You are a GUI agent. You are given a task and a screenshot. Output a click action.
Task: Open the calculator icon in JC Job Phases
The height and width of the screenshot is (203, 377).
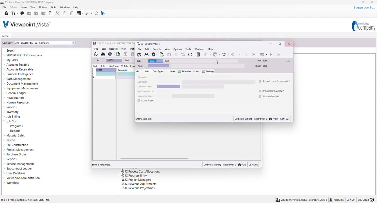click(198, 55)
